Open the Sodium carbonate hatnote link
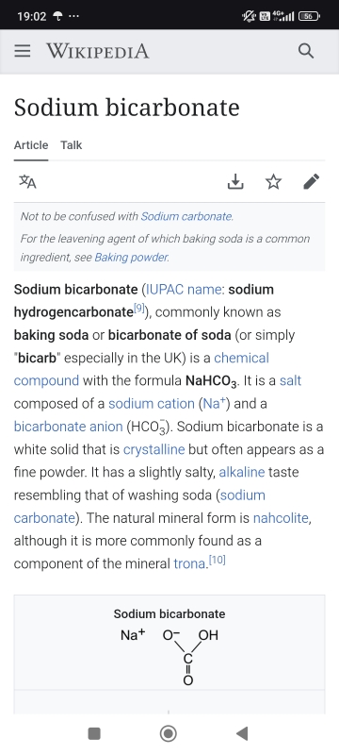This screenshot has width=339, height=755. coord(186,216)
